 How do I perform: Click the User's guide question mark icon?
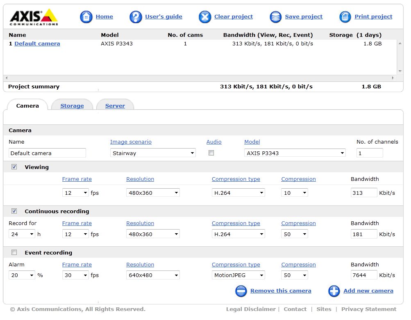(136, 17)
